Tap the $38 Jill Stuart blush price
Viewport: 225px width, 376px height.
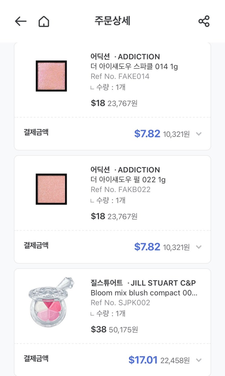click(x=98, y=329)
